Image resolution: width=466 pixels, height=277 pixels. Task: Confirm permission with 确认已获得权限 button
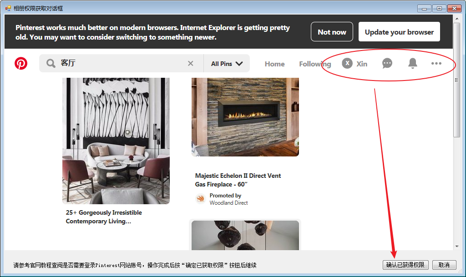tap(405, 265)
